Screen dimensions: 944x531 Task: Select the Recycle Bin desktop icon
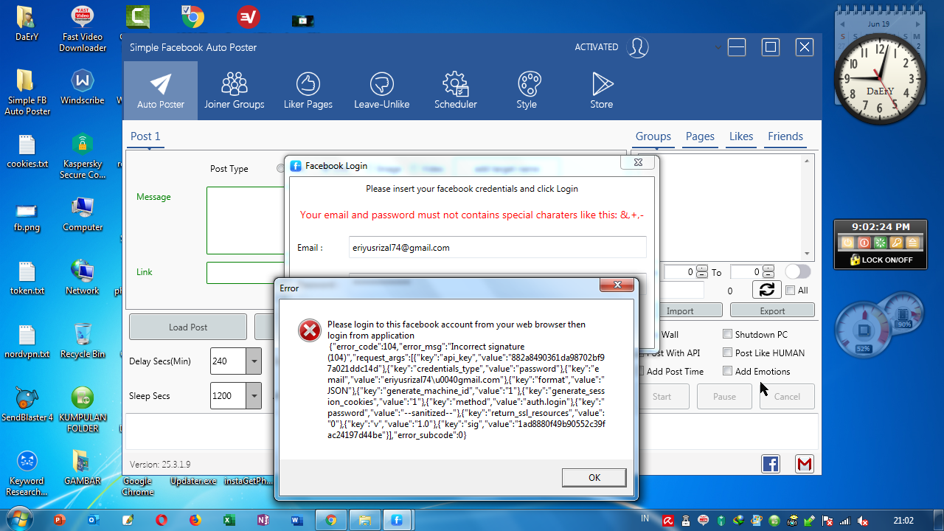[x=83, y=341]
